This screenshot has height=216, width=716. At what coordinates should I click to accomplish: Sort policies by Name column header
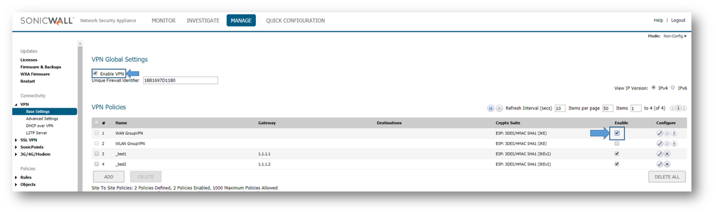121,123
